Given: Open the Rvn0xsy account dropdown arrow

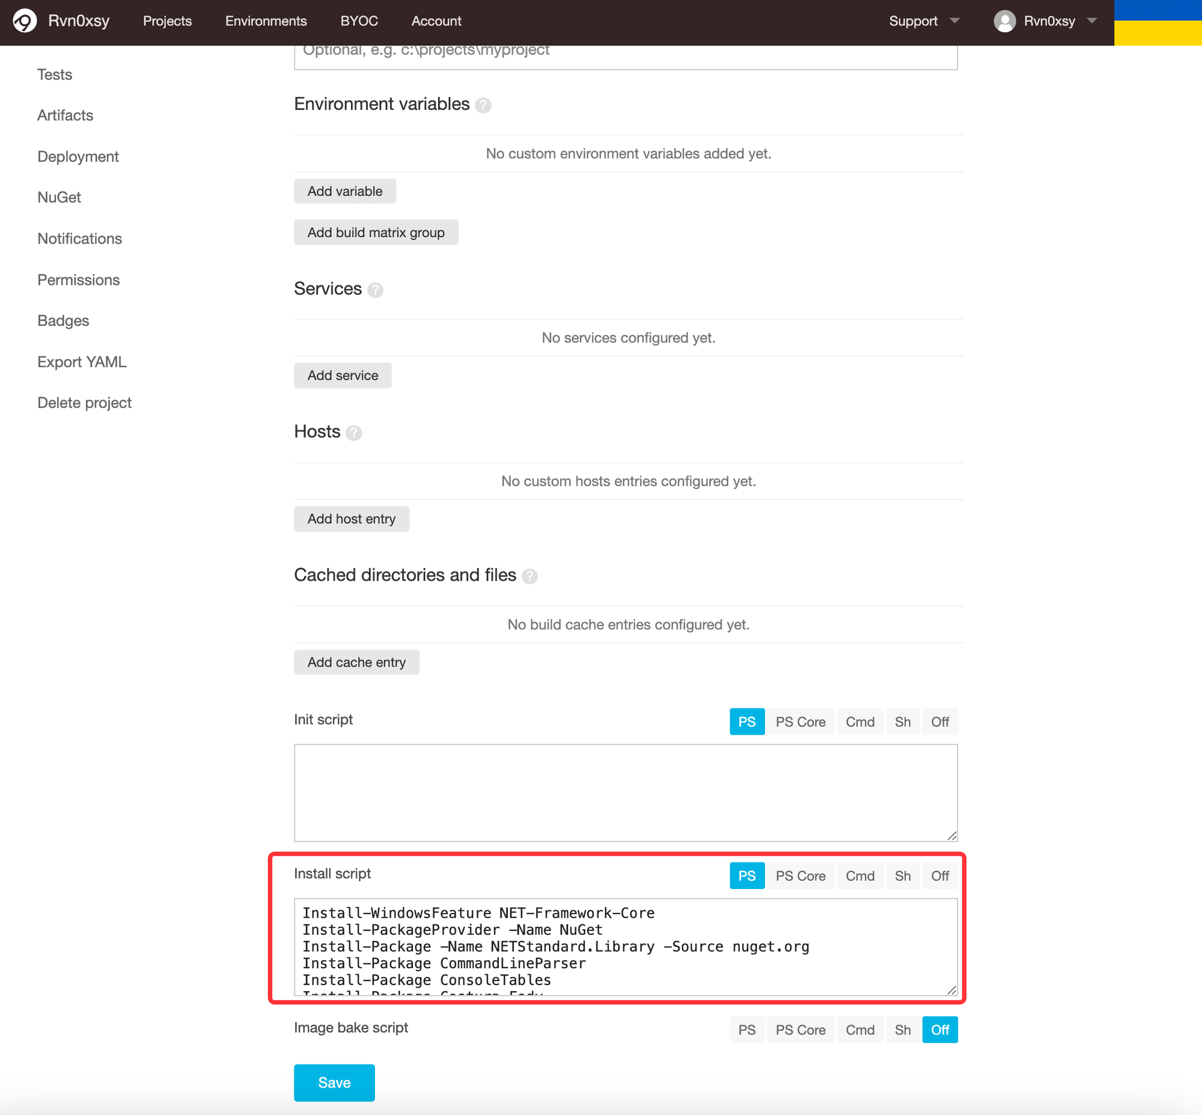Looking at the screenshot, I should click(x=1091, y=21).
